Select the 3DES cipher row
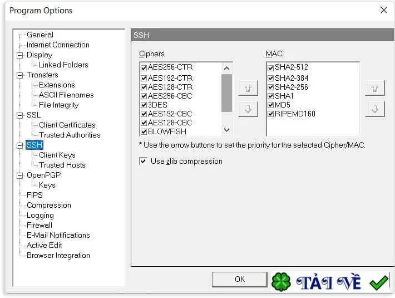 (157, 105)
